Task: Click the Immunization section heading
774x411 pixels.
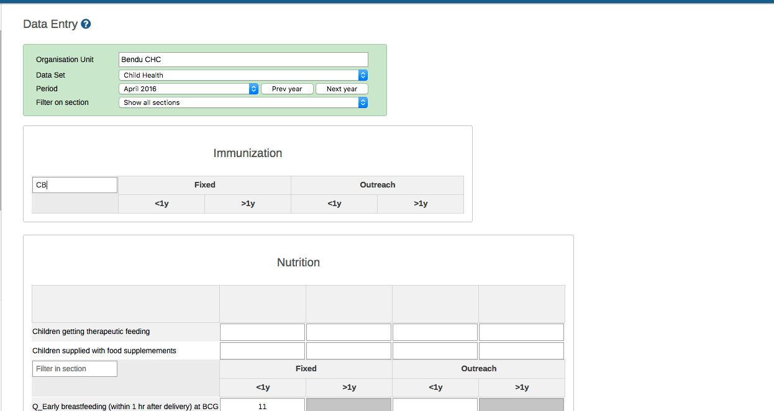Action: (x=247, y=153)
